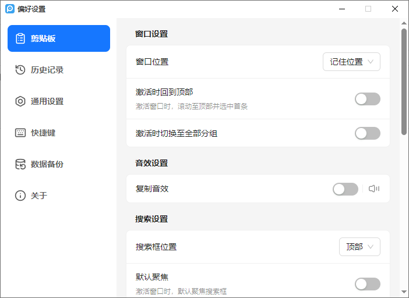Image resolution: width=409 pixels, height=298 pixels.
Task: Enable 默认聚焦 switch
Action: tap(367, 283)
